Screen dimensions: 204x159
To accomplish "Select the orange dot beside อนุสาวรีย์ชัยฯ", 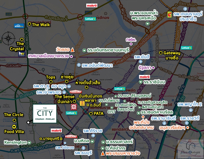I will (188, 128).
